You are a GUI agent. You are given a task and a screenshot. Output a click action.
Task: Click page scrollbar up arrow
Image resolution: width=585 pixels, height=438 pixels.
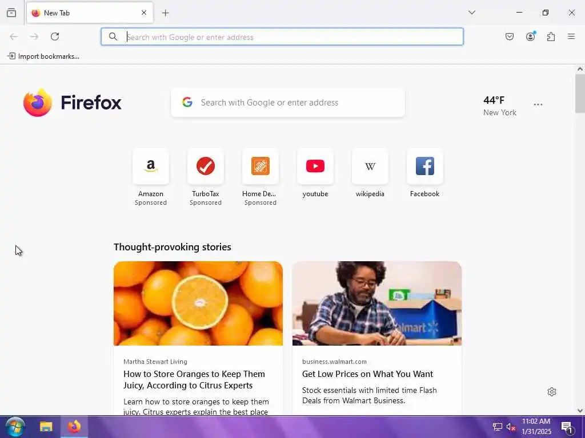580,69
